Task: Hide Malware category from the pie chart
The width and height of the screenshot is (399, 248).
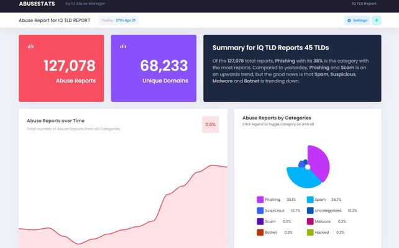Action: pyautogui.click(x=323, y=221)
